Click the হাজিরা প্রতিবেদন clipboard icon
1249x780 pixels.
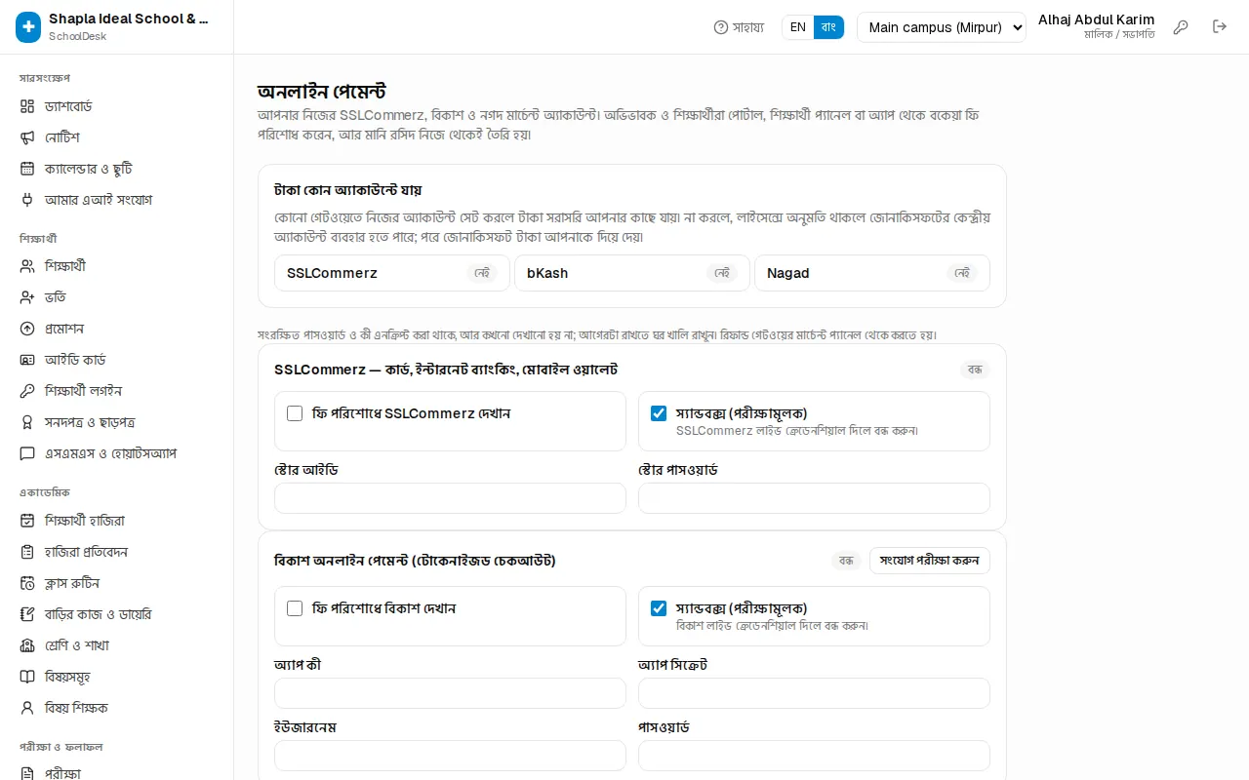pos(27,552)
